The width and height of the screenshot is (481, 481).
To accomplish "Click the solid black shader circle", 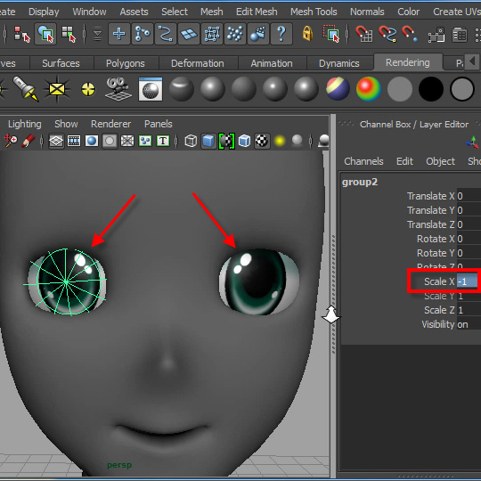I will pyautogui.click(x=431, y=89).
